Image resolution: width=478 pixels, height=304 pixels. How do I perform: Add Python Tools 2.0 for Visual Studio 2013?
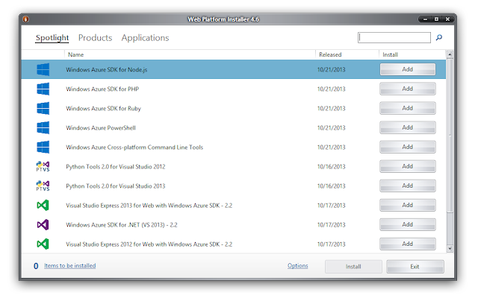pos(408,186)
